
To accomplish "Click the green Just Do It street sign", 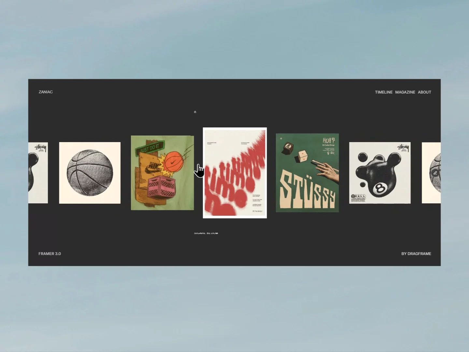I will 150,148.
